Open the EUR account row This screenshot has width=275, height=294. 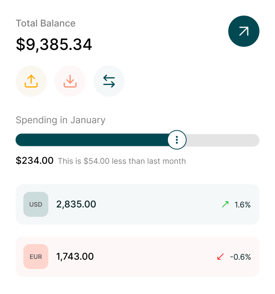(156, 257)
